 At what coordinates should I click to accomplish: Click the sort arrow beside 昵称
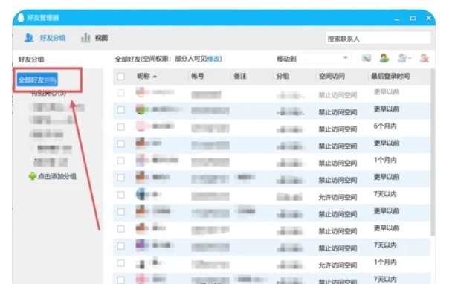click(x=155, y=77)
